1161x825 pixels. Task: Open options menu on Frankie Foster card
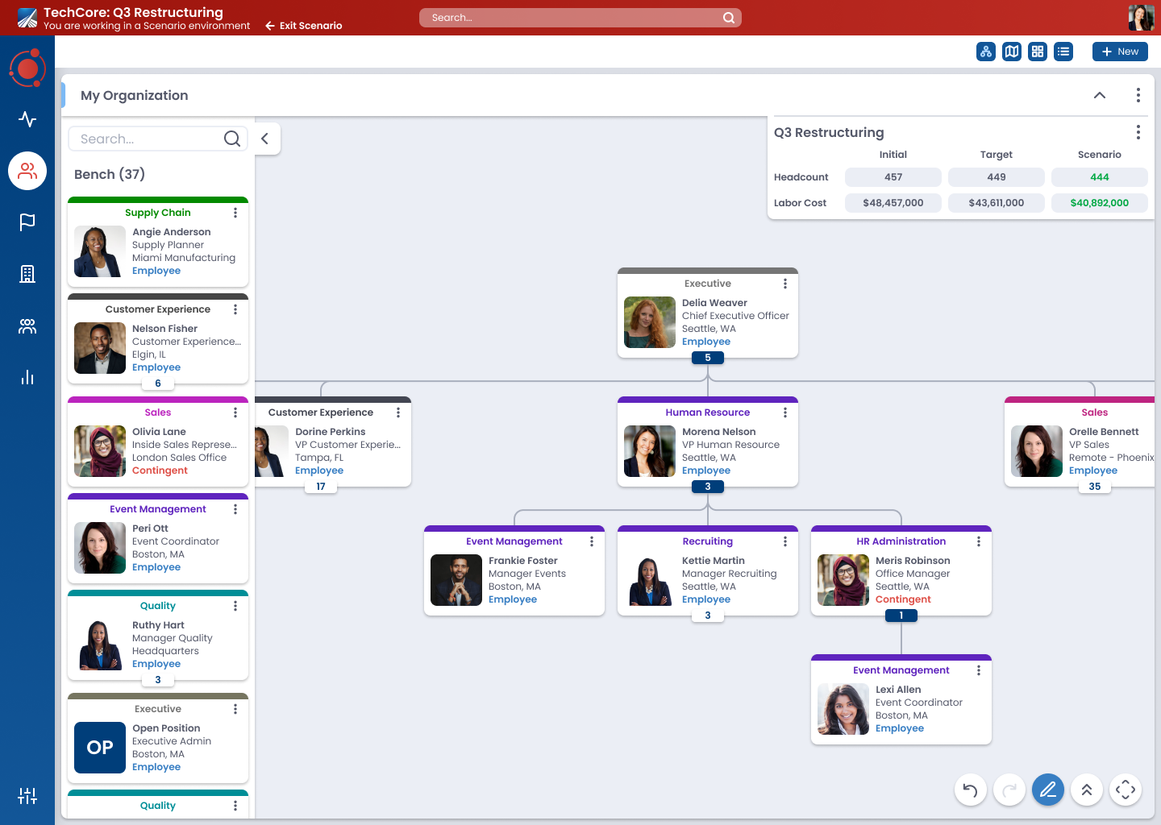592,541
